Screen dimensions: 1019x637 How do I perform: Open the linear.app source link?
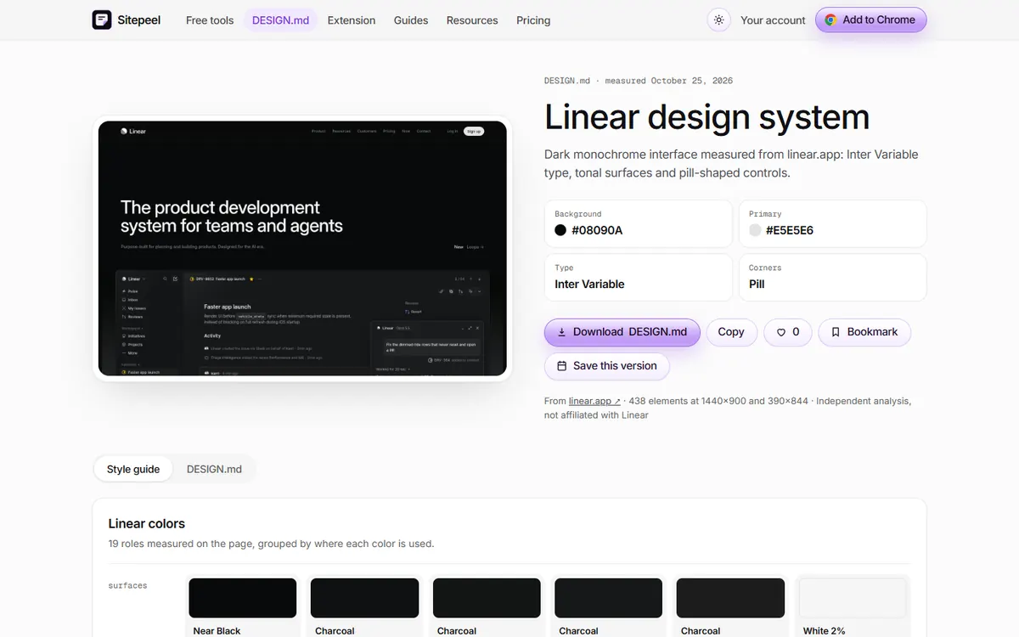(594, 401)
